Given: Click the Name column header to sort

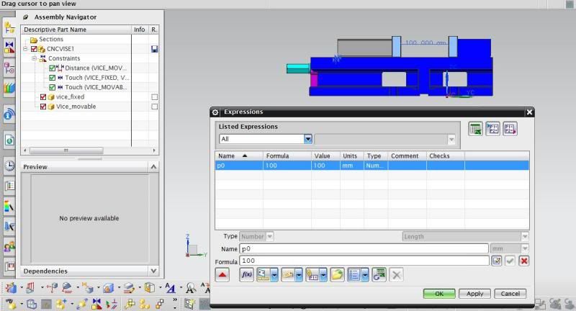Looking at the screenshot, I should point(239,155).
